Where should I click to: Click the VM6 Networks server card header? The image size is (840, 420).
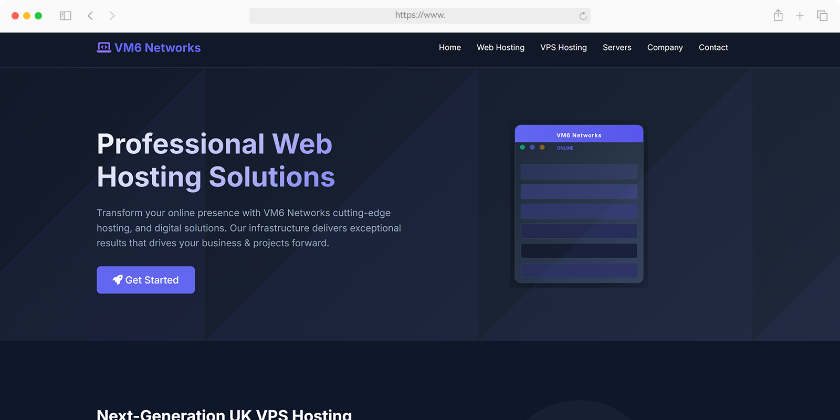(x=579, y=135)
